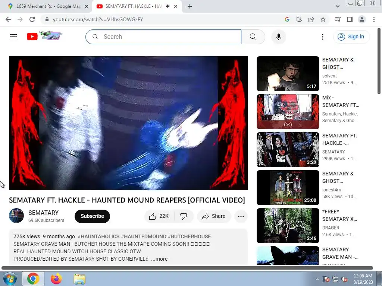This screenshot has height=286, width=382.
Task: Toggle Chrome side panel
Action: coord(350,19)
